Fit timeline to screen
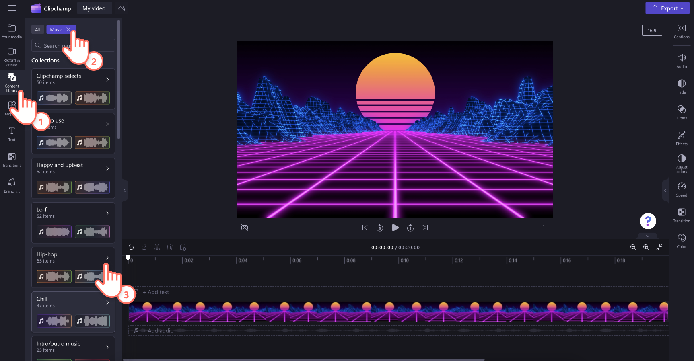The width and height of the screenshot is (694, 361). 659,247
